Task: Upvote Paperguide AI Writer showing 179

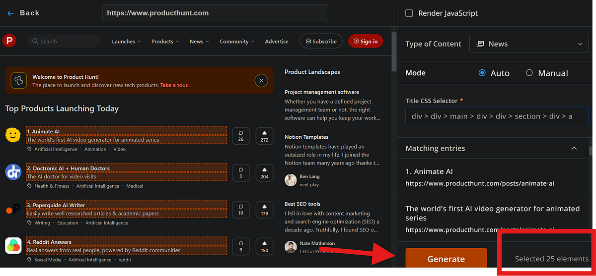Action: click(264, 210)
